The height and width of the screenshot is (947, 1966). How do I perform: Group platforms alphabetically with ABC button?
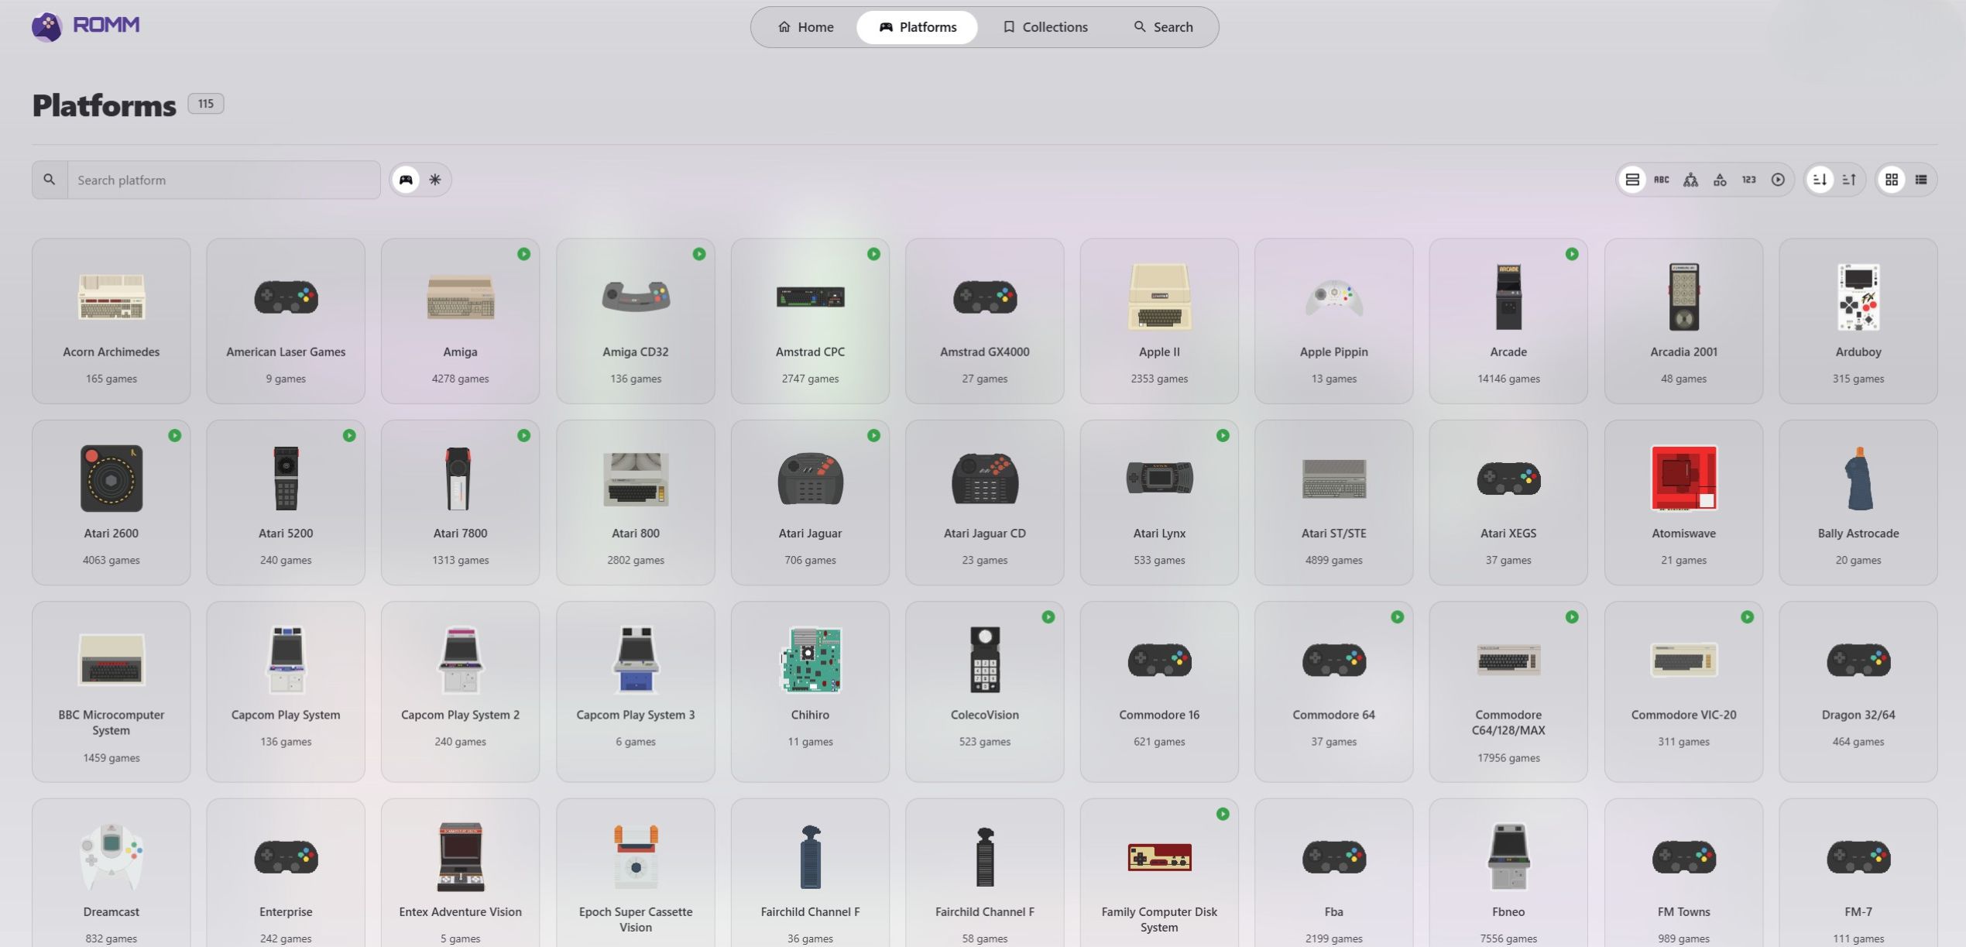(1662, 180)
